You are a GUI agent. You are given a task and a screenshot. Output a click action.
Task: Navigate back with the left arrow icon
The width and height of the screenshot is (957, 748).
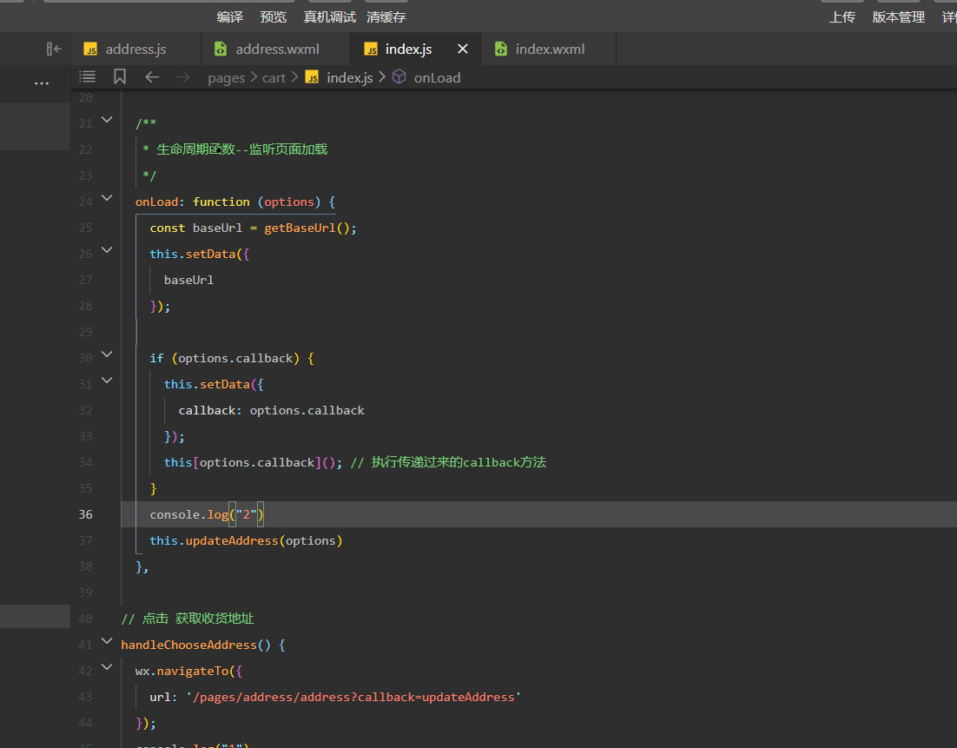click(152, 77)
